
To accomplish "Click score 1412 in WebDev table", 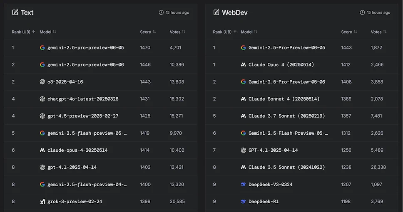I will tap(346, 65).
